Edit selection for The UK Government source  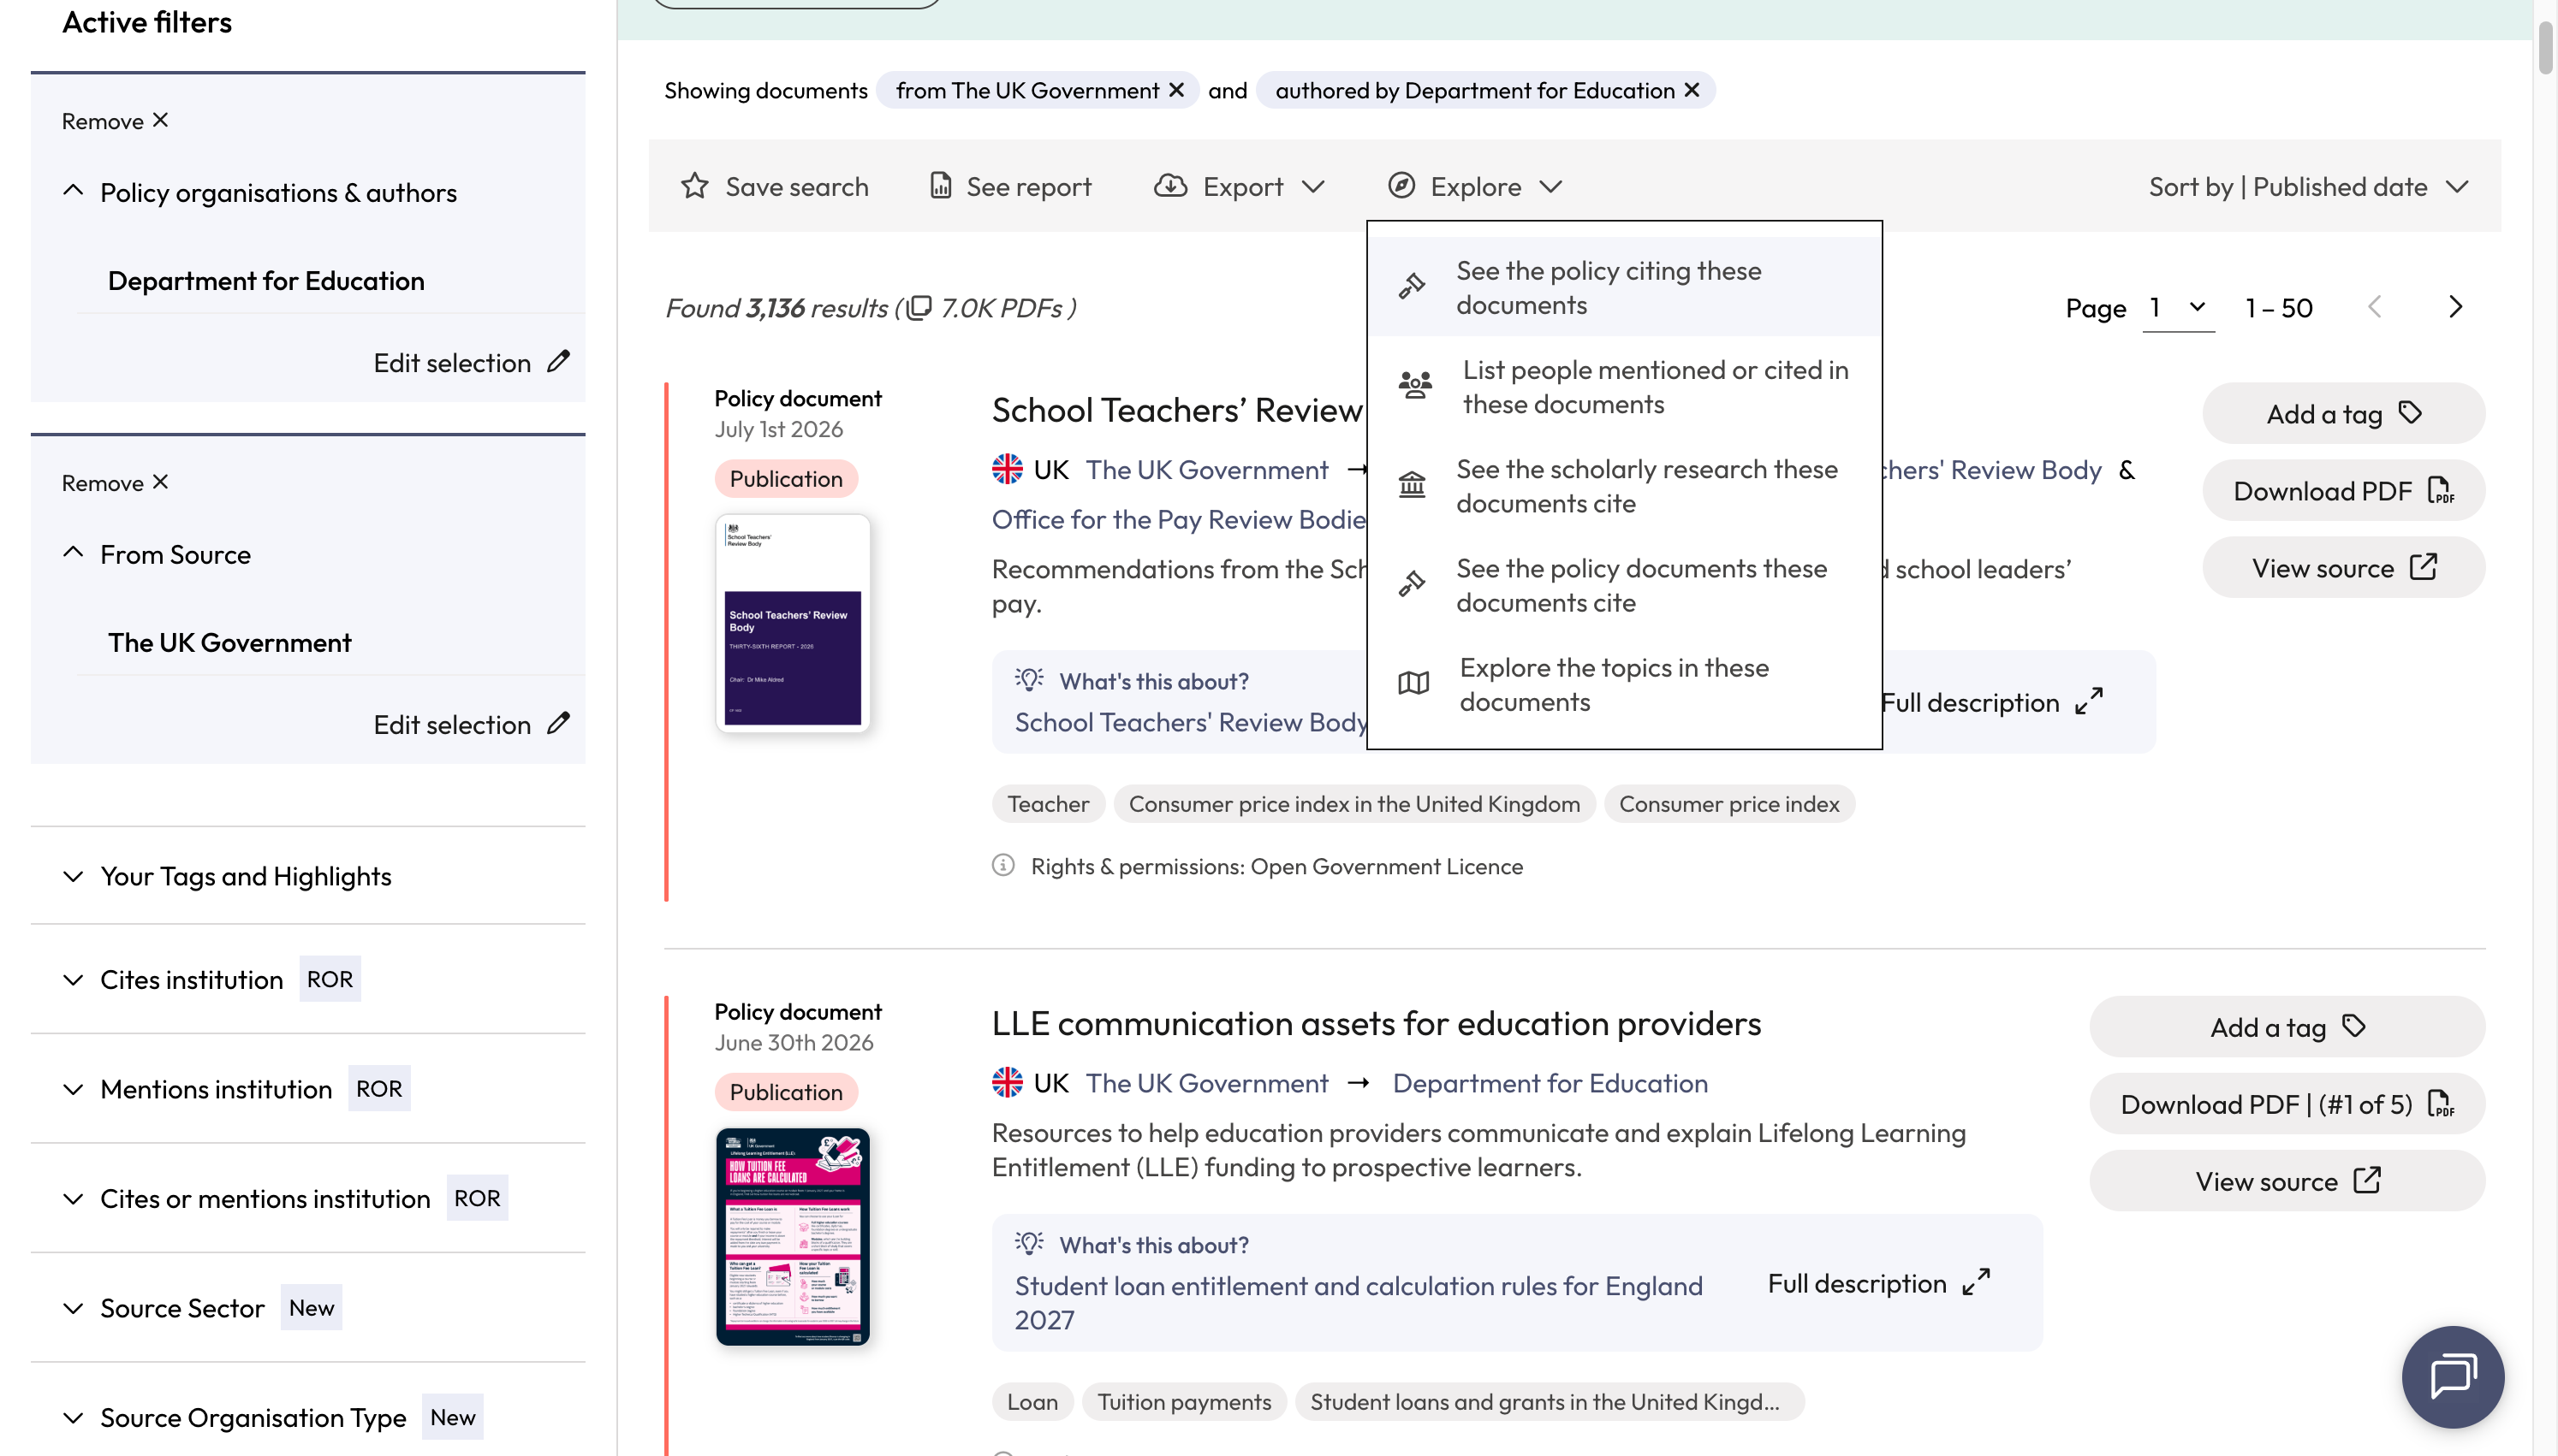(471, 724)
